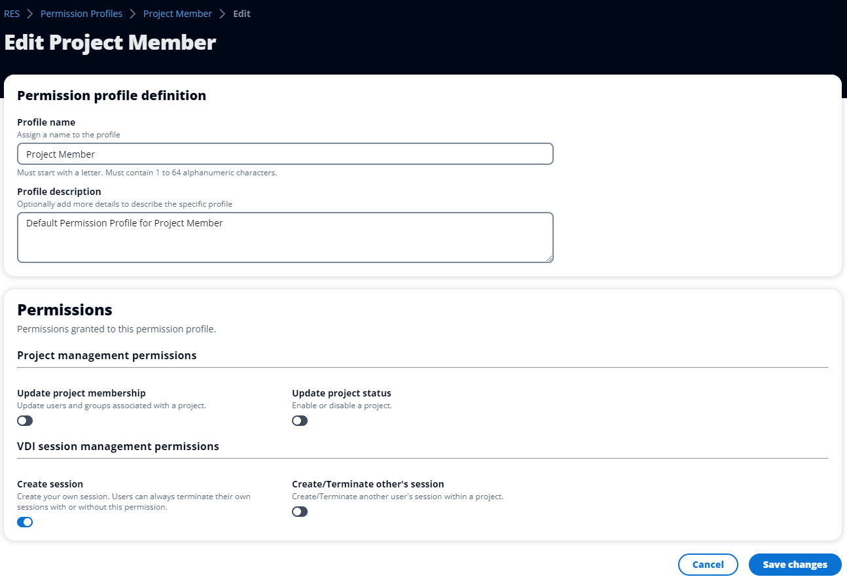Select the Project Member text for editing
847x579 pixels.
click(x=59, y=154)
